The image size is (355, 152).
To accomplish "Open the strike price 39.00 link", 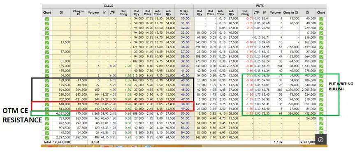I will [185, 61].
